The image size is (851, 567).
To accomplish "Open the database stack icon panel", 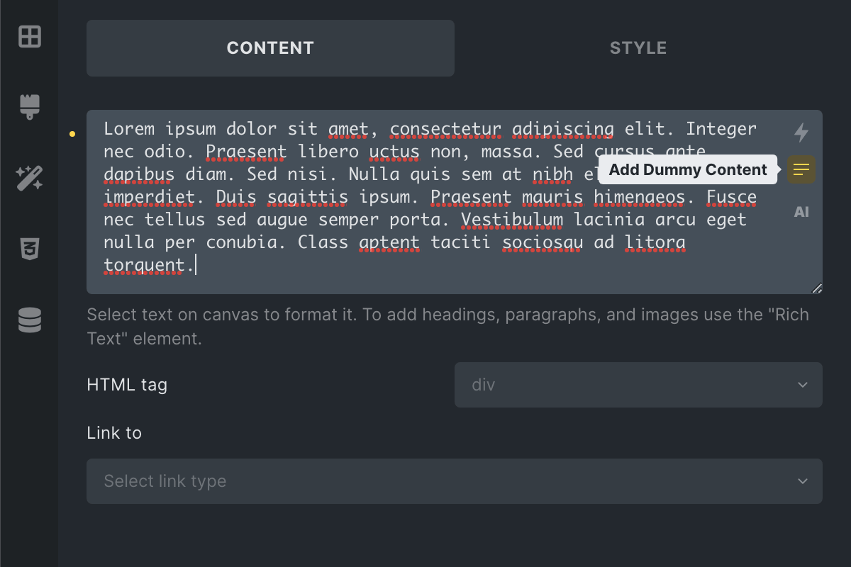I will coord(30,320).
